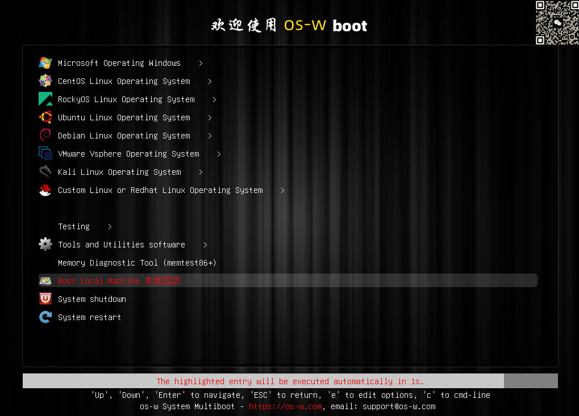Click the support@os-w.com email address

(399, 406)
